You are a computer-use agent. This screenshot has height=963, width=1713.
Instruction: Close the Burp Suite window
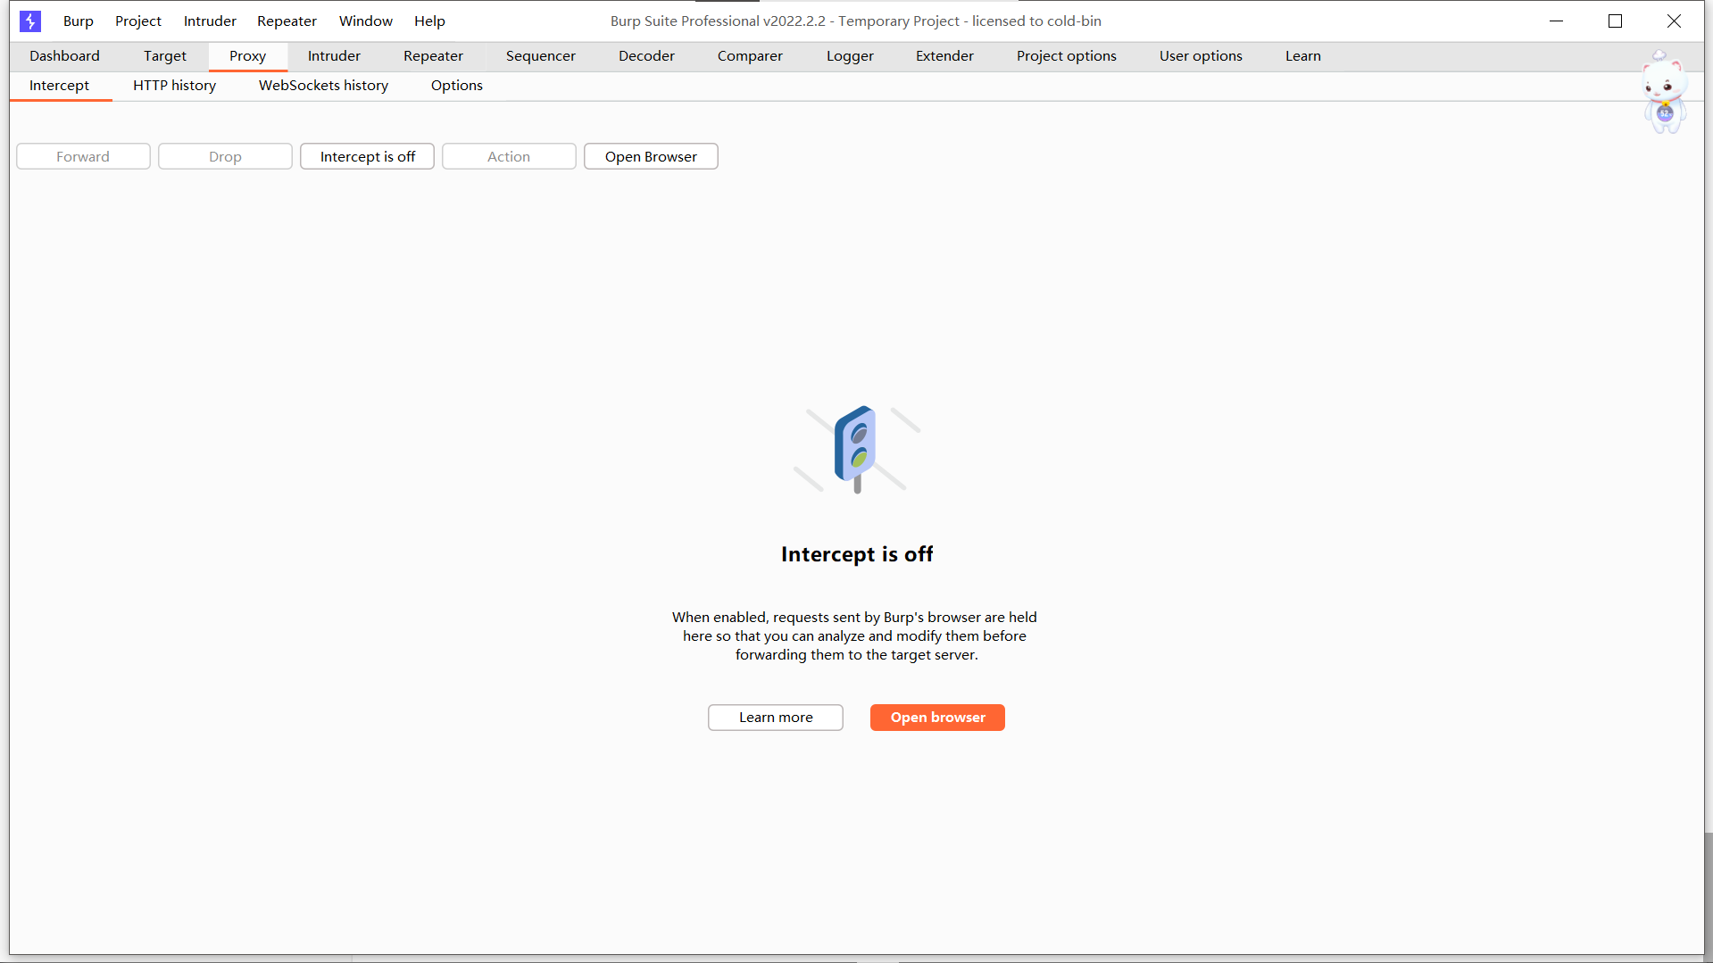pos(1674,21)
